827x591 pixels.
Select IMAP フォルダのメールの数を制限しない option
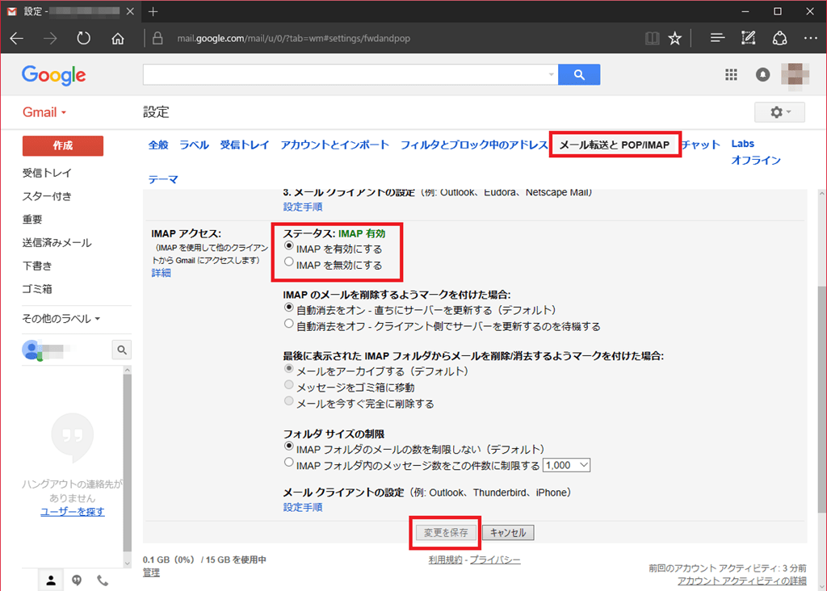(288, 446)
